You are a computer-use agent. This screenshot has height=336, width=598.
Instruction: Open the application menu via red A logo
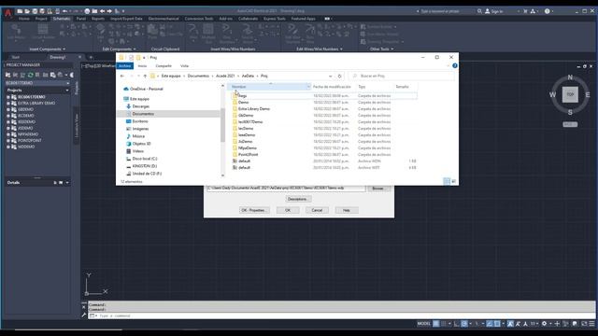(7, 12)
